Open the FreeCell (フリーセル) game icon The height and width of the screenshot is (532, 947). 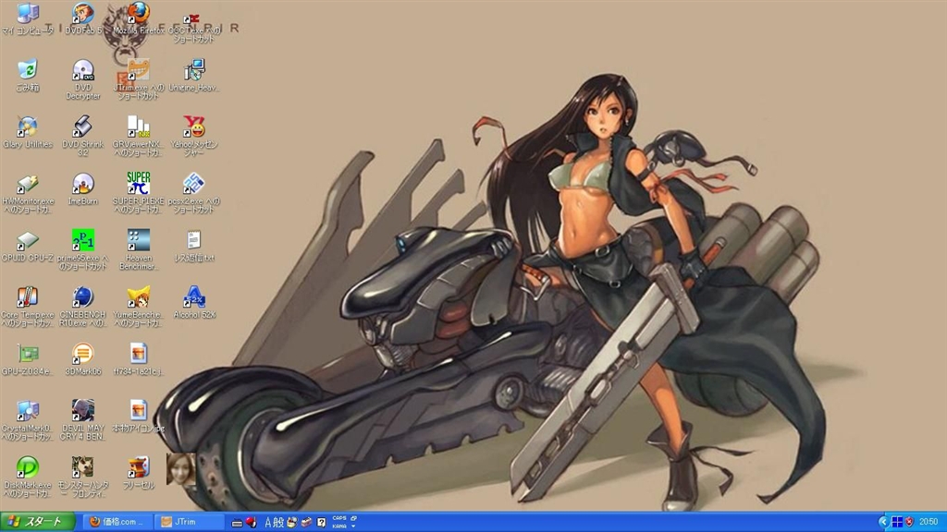point(139,473)
